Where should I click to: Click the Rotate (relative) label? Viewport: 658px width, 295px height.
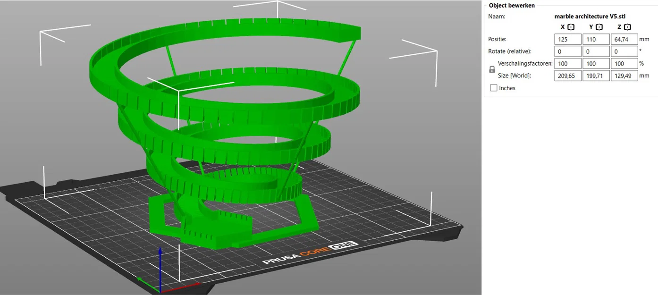(x=510, y=51)
